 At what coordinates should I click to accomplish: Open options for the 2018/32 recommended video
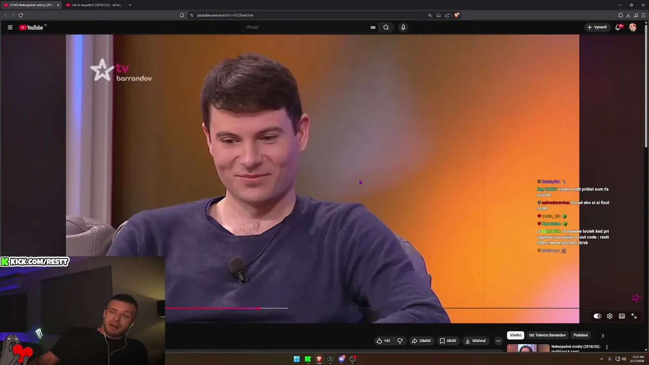click(607, 347)
